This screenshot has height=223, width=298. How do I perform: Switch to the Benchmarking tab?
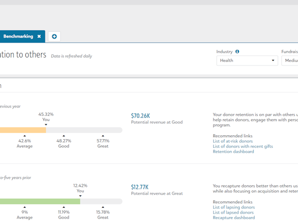point(18,36)
